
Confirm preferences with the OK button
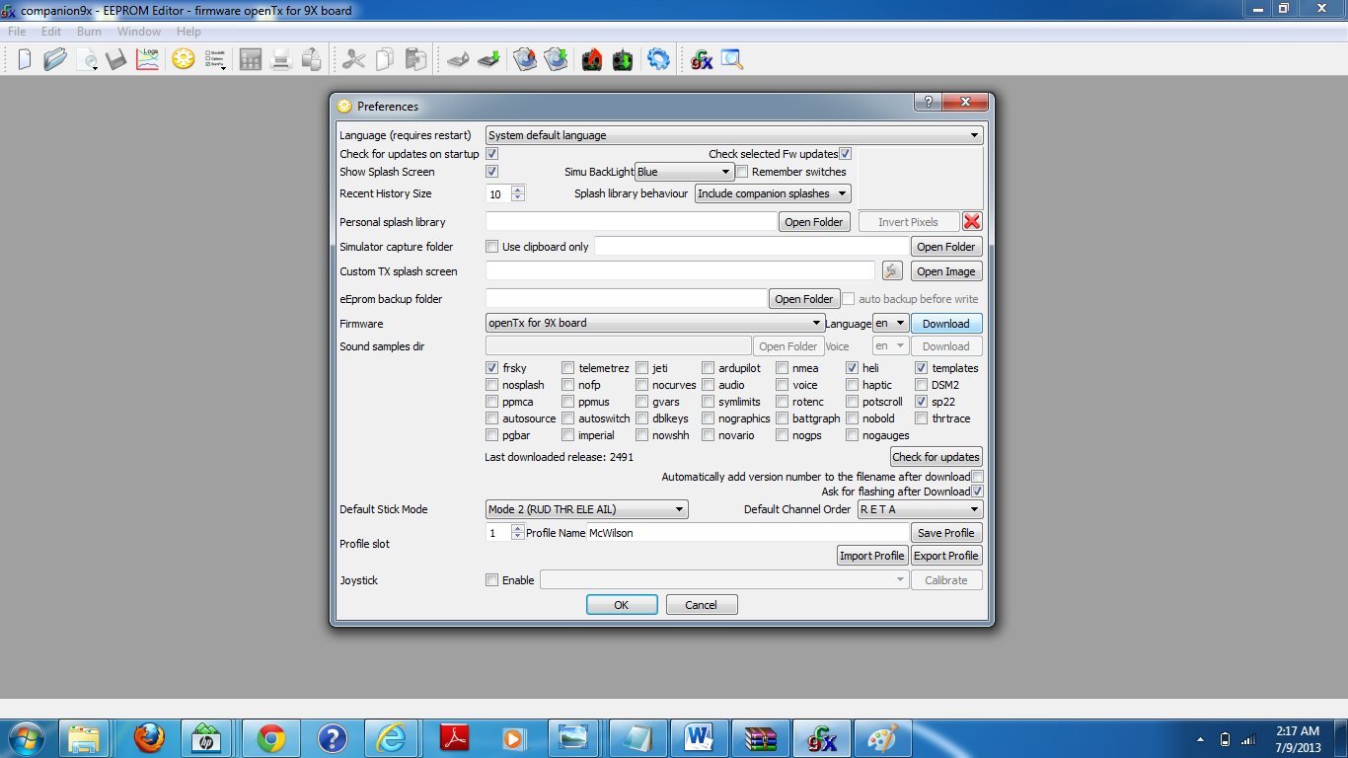(x=622, y=605)
